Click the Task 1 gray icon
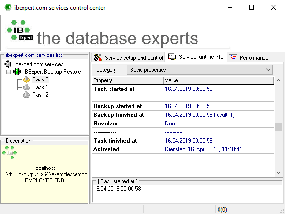 pyautogui.click(x=26, y=87)
